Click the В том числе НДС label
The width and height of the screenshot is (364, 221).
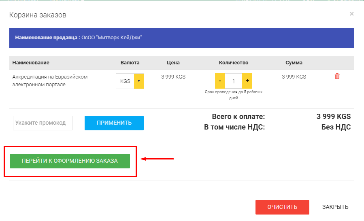[x=234, y=127]
